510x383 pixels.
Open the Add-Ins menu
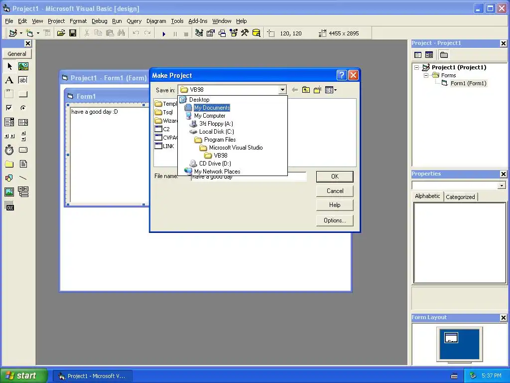click(x=198, y=21)
